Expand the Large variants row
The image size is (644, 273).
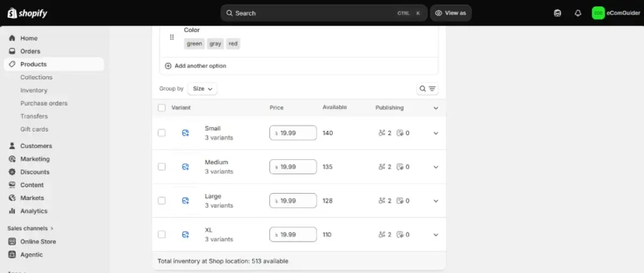[x=436, y=201]
